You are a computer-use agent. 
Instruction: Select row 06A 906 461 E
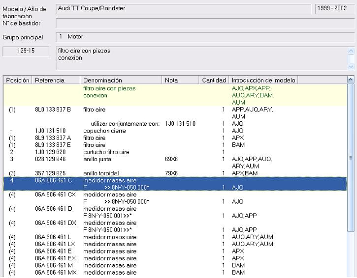click(175, 251)
